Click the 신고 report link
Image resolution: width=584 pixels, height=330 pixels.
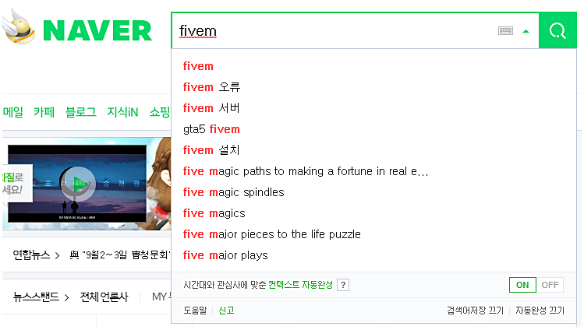tap(226, 311)
